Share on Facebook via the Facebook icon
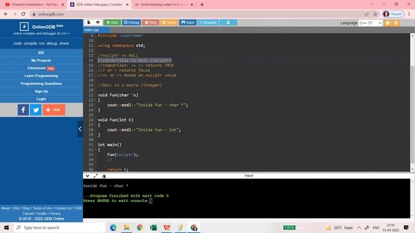The height and width of the screenshot is (233, 415). pos(23,109)
